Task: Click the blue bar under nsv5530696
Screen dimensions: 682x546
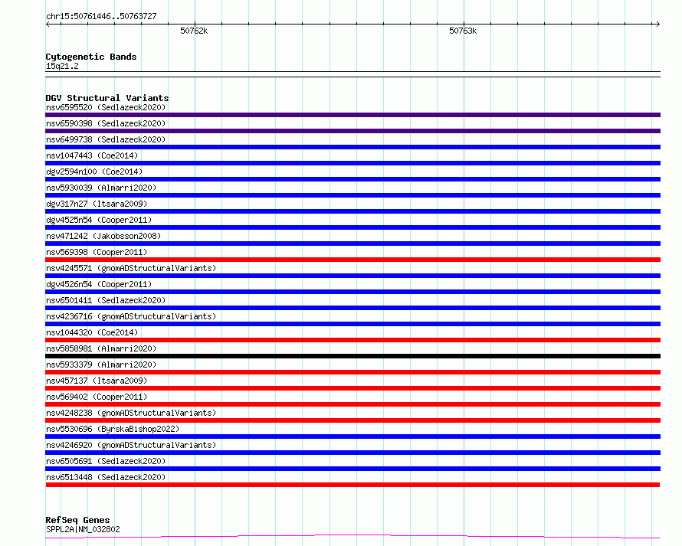Action: coord(352,436)
